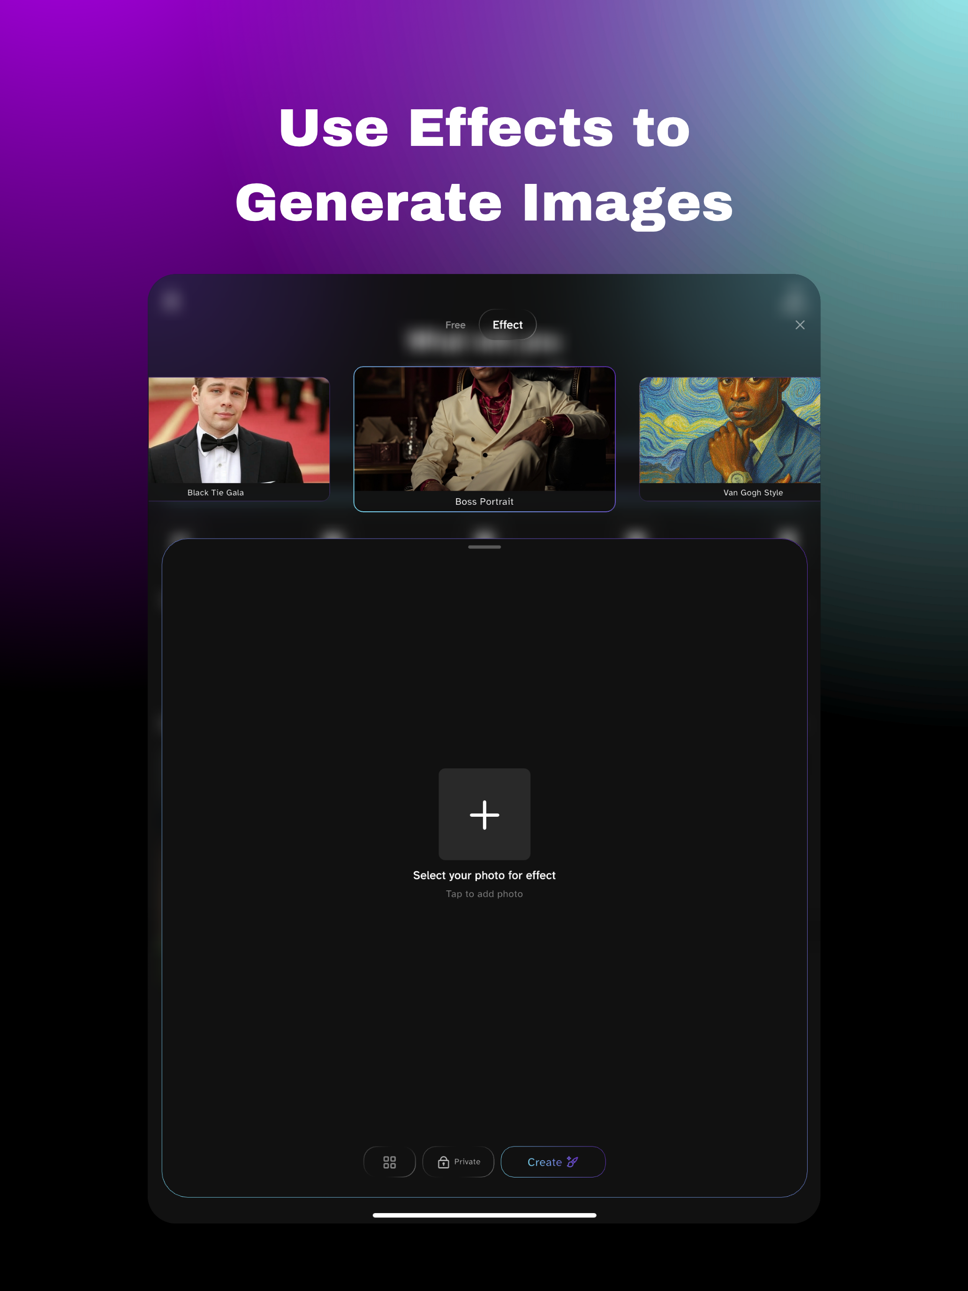Tap the plus box to add photo
The width and height of the screenshot is (968, 1291).
484,813
